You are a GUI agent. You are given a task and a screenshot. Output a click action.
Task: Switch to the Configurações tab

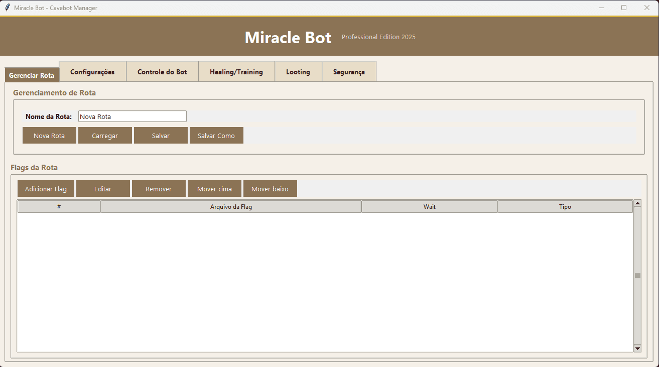click(x=92, y=71)
